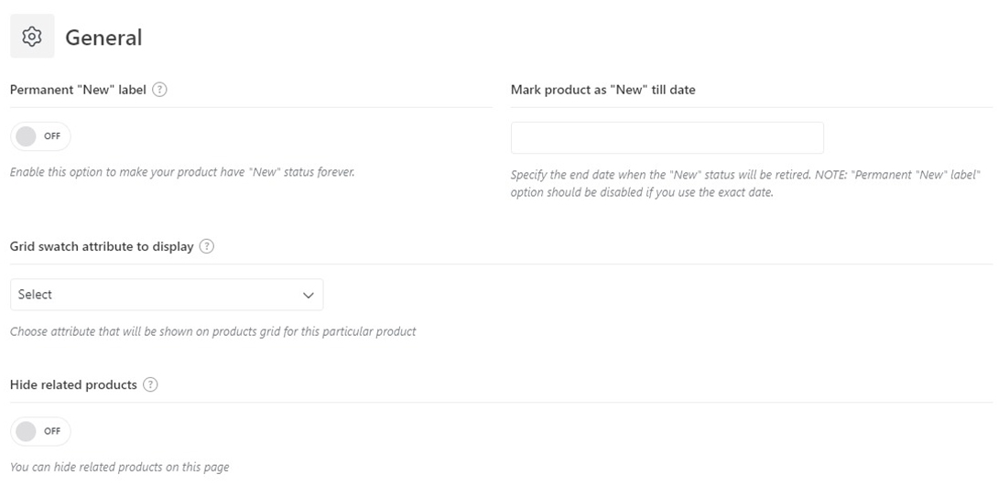The height and width of the screenshot is (486, 998).
Task: Click the "Select" placeholder text in dropdown
Action: pyautogui.click(x=35, y=295)
